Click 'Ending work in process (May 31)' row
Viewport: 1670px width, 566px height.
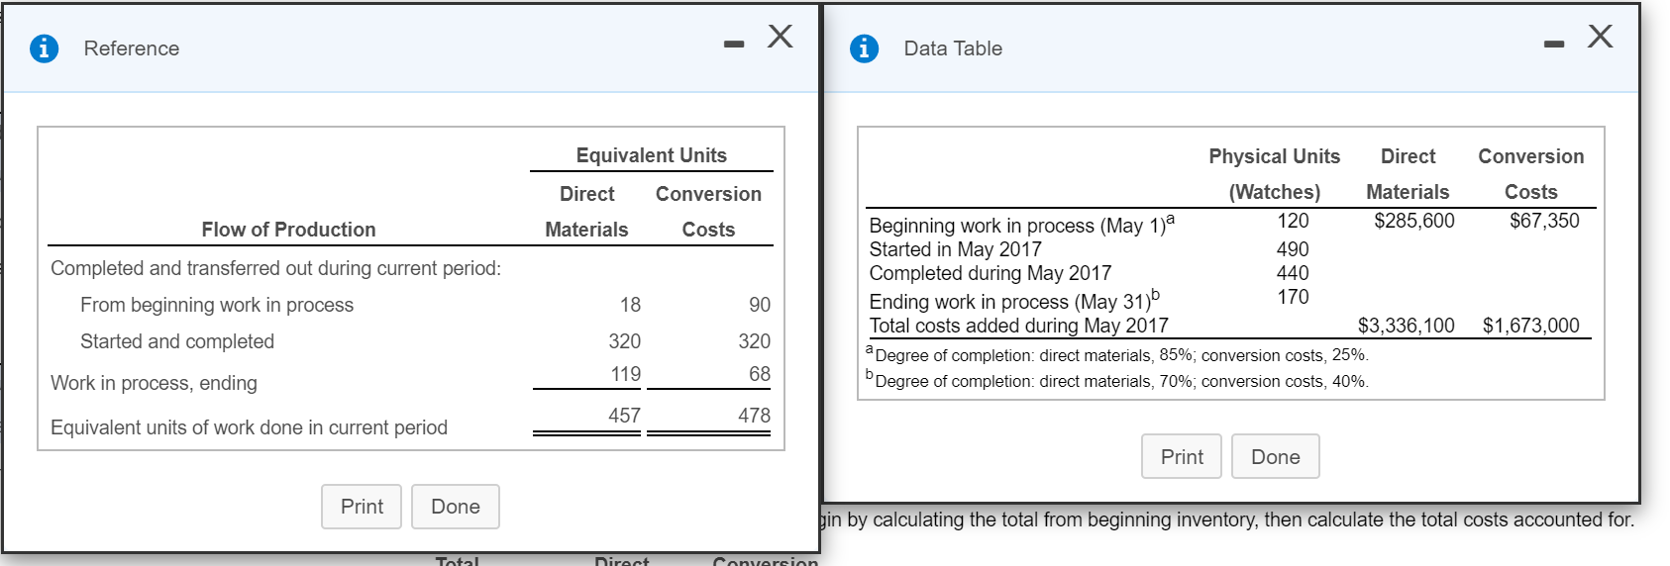tap(1014, 300)
